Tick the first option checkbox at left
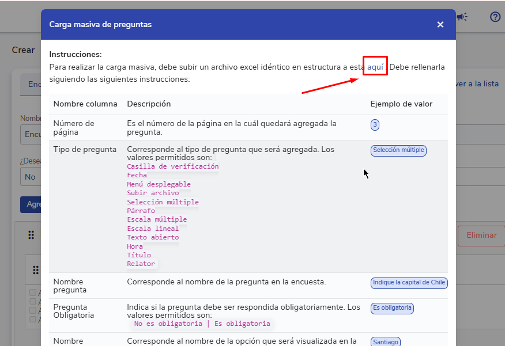The image size is (505, 346). click(33, 292)
